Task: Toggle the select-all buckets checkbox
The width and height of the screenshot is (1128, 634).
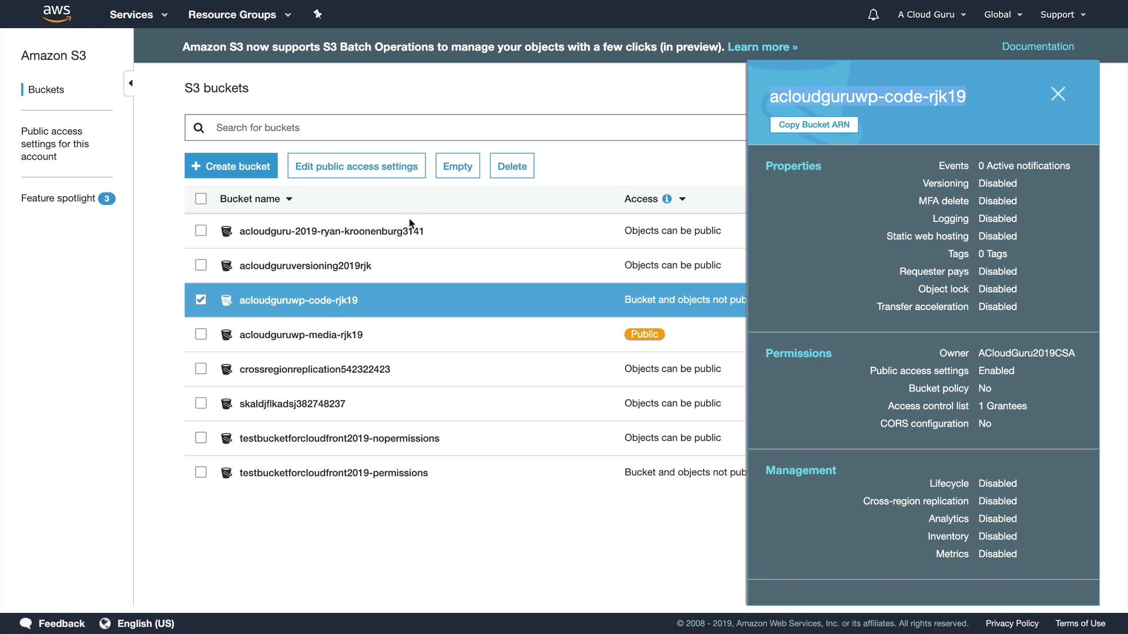Action: pyautogui.click(x=201, y=199)
